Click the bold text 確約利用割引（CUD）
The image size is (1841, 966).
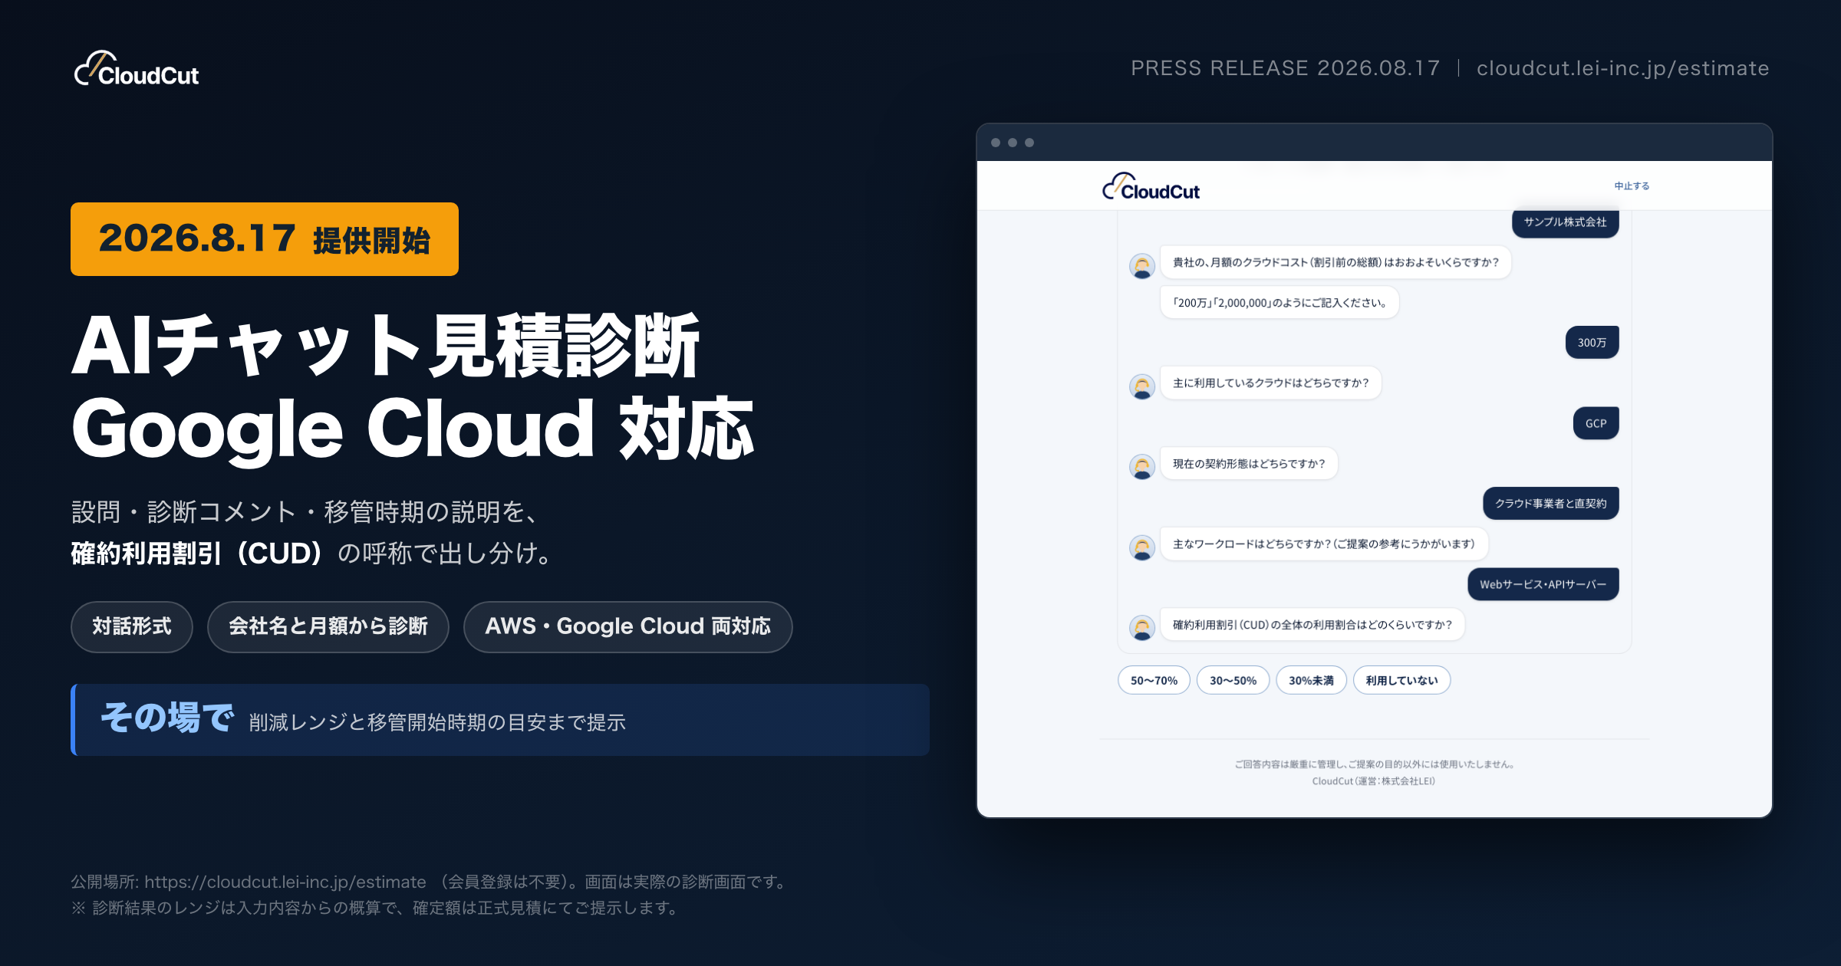coord(197,553)
